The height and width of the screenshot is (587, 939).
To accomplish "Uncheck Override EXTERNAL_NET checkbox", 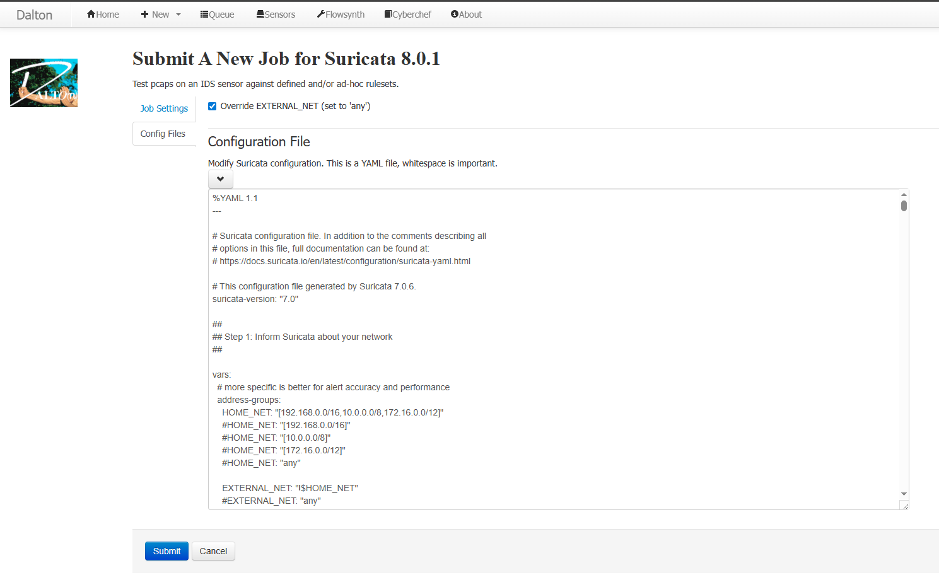I will pyautogui.click(x=213, y=106).
